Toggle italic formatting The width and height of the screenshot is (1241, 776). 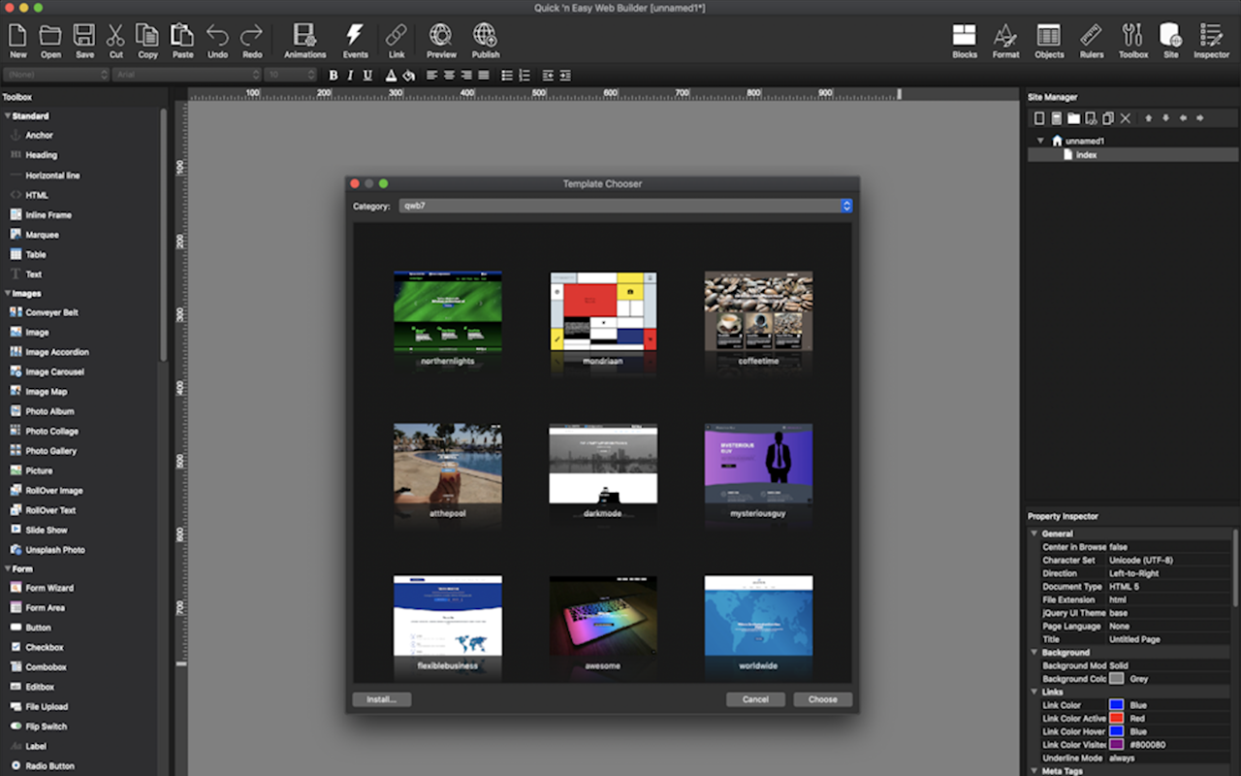350,75
